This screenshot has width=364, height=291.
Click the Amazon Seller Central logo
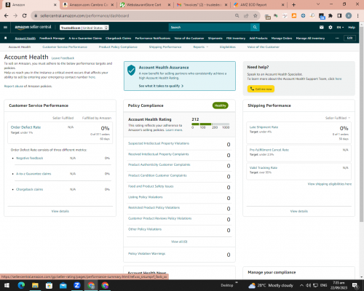click(x=33, y=27)
